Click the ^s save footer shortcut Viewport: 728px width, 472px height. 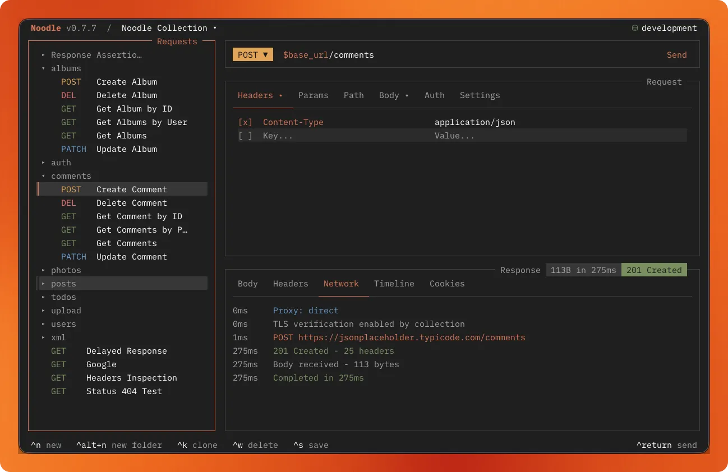[311, 445]
